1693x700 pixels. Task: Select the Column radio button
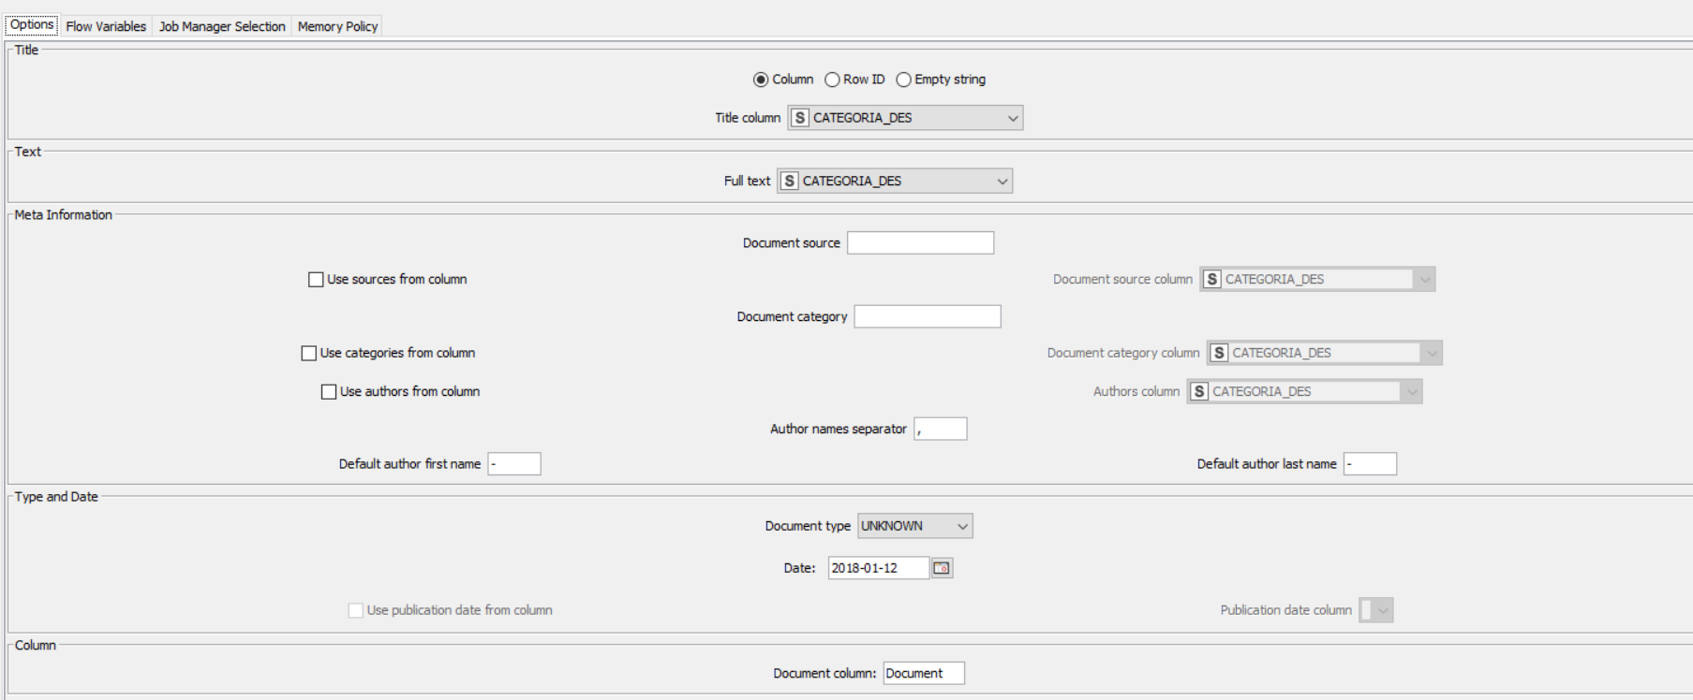click(x=761, y=80)
